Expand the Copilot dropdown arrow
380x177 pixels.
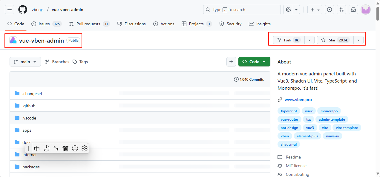[296, 10]
